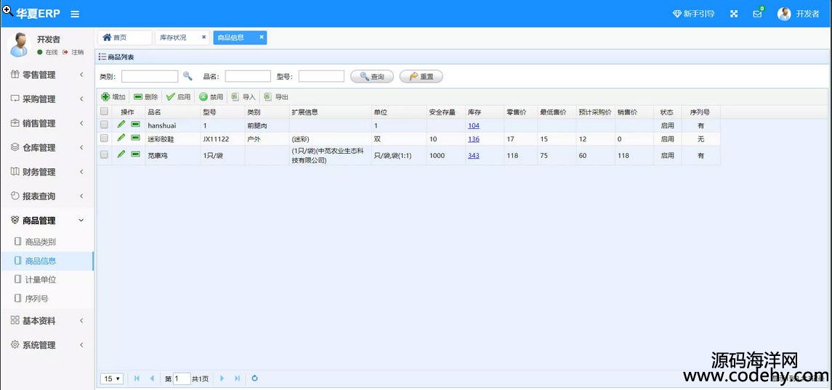Expand the 采购管理 sidebar menu
This screenshot has width=832, height=390.
point(47,99)
